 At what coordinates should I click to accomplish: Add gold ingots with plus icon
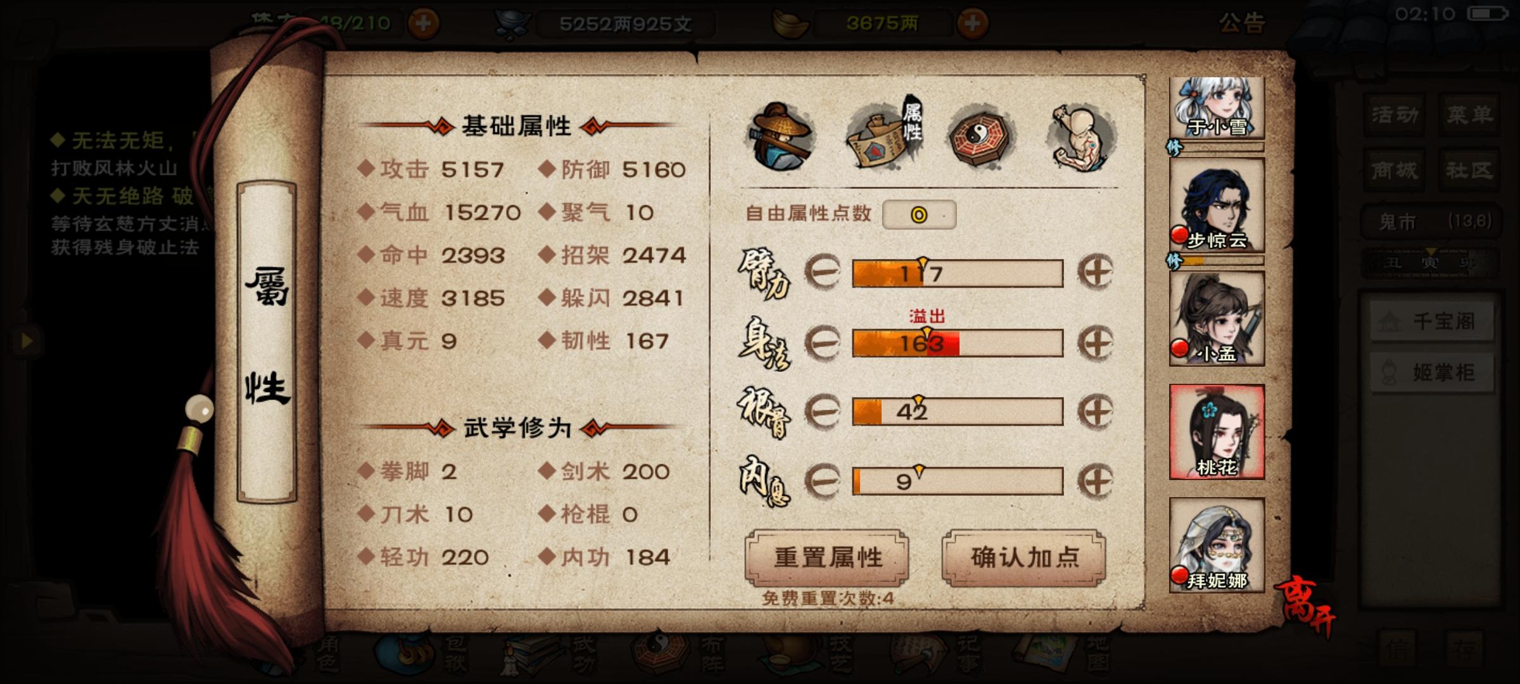pos(972,24)
